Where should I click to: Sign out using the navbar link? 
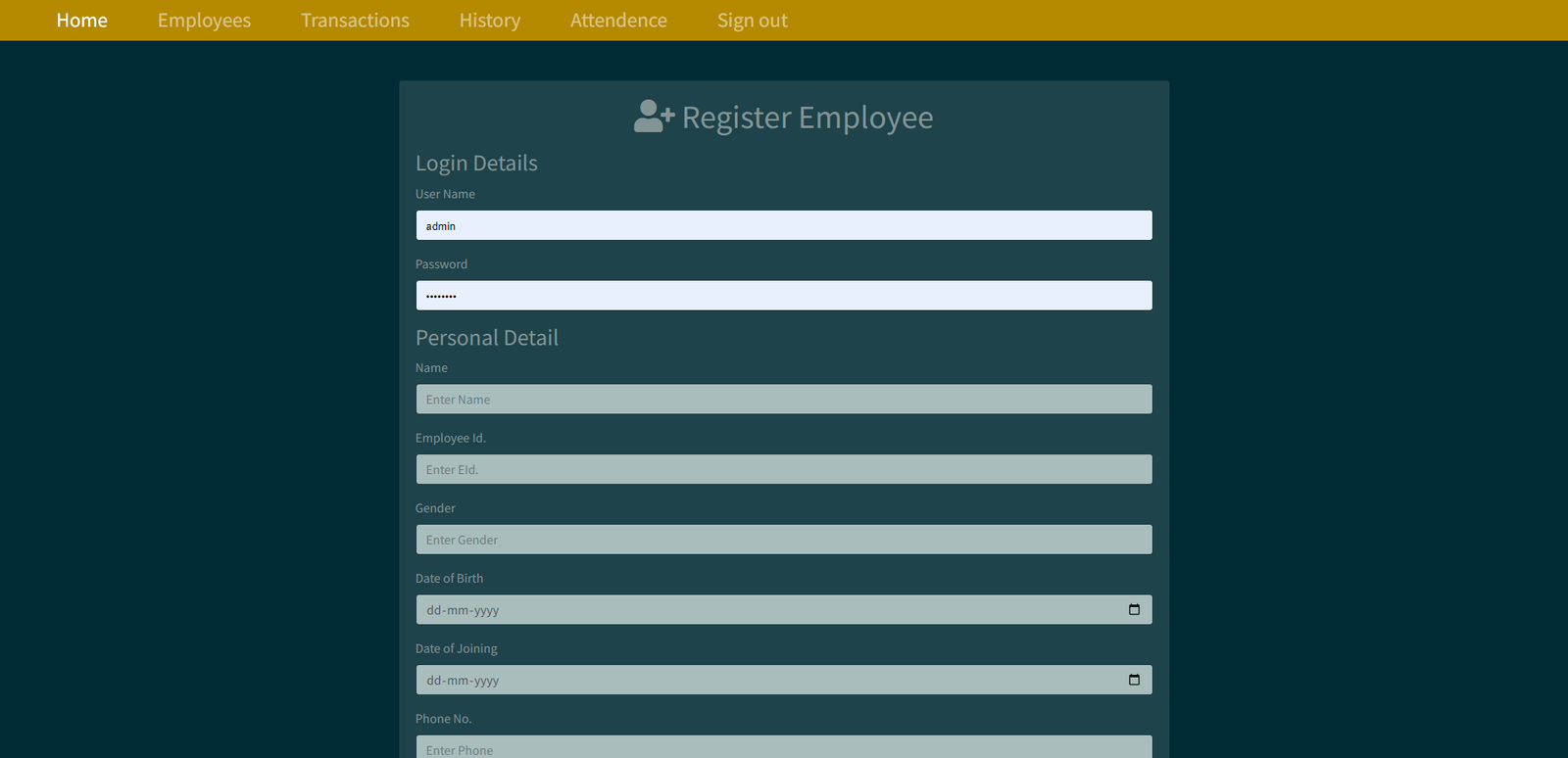[752, 21]
